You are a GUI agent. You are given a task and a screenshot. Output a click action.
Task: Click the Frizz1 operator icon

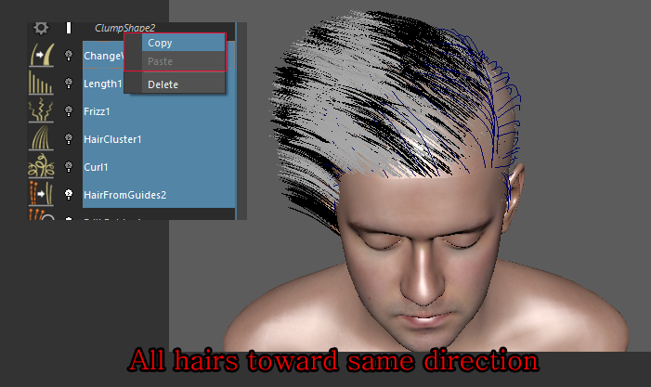[x=41, y=111]
